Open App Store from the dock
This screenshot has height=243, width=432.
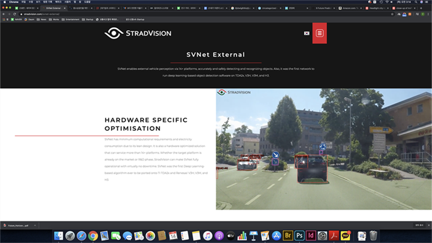tap(276, 236)
